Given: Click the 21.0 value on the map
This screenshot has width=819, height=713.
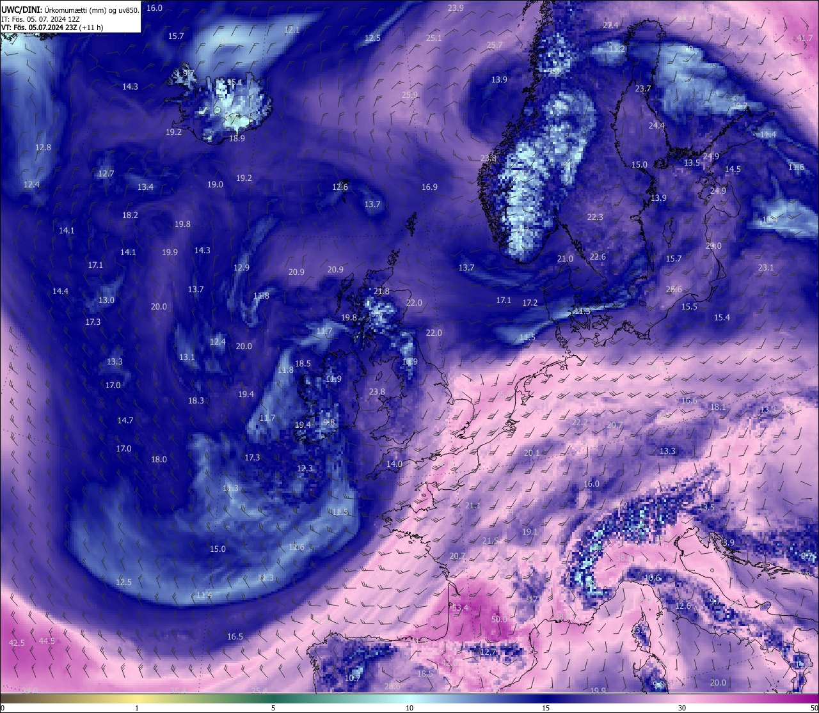Looking at the screenshot, I should point(565,258).
